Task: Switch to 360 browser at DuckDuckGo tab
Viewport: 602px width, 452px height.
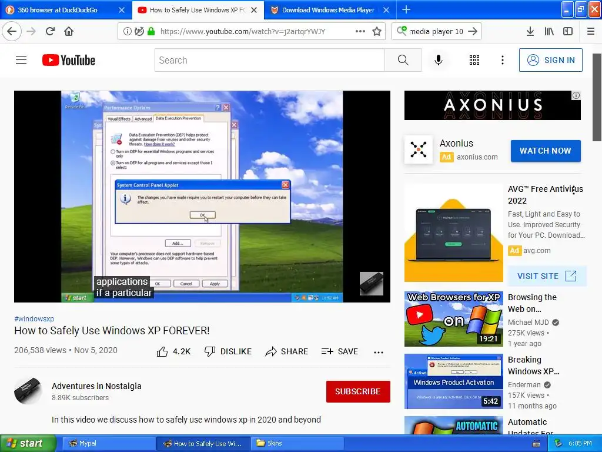Action: 66,10
